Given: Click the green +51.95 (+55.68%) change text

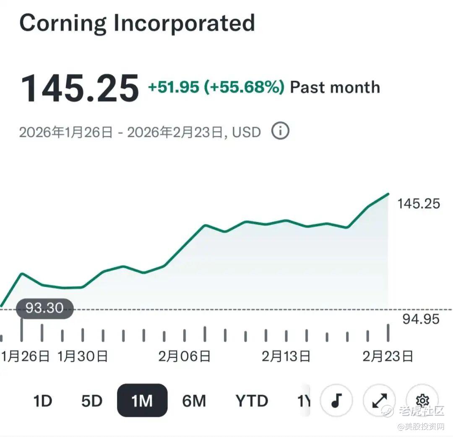Looking at the screenshot, I should pos(216,87).
